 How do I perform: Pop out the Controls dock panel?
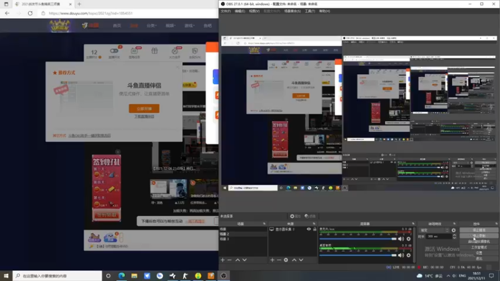pos(496,224)
